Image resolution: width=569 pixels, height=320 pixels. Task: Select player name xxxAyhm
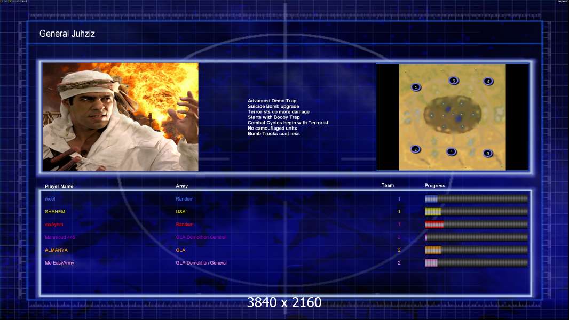click(54, 225)
